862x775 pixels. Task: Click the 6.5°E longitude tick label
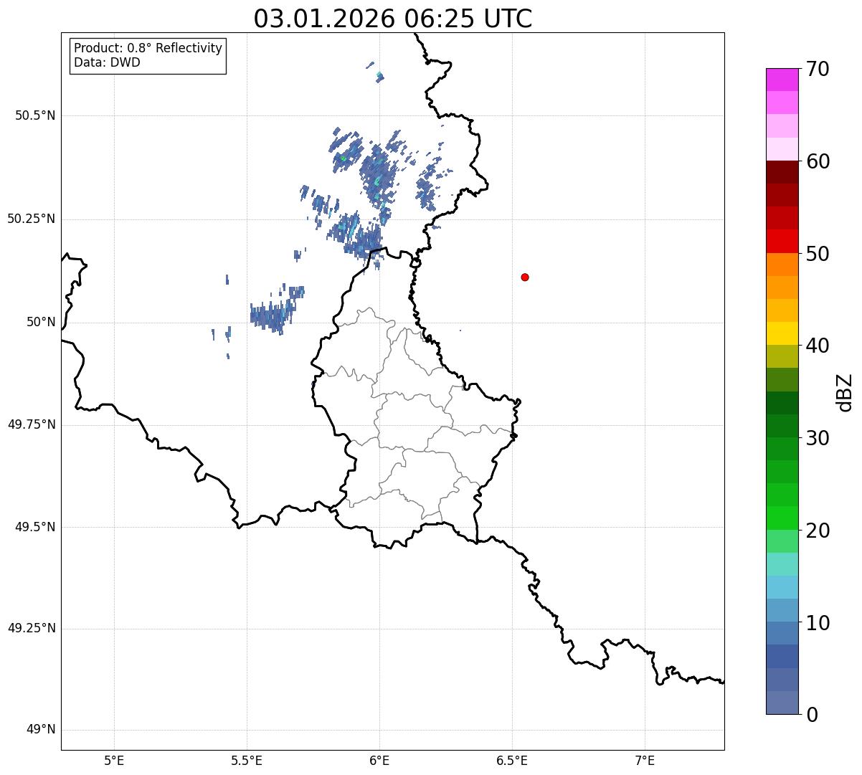(512, 761)
